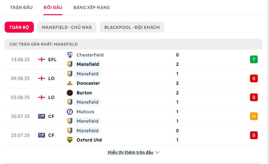Select BLACKPOOL - ĐỘI KHÁCH filter

132,27
